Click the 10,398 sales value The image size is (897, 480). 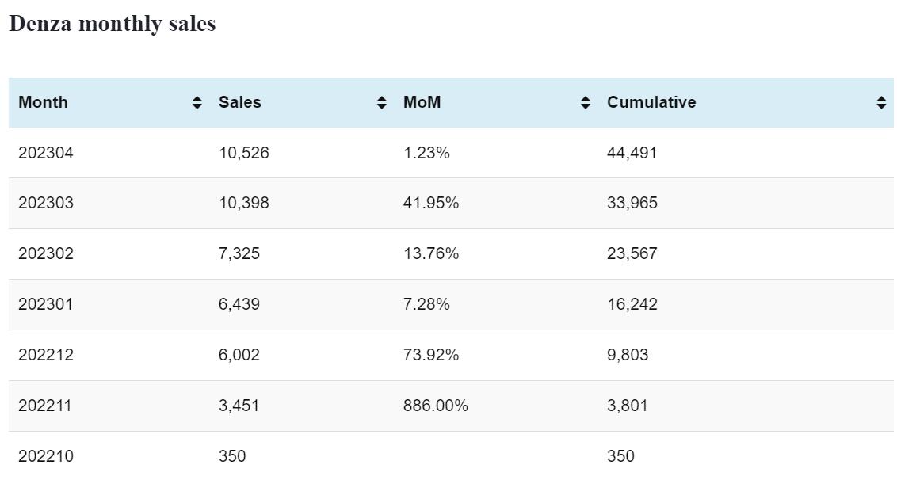[243, 203]
